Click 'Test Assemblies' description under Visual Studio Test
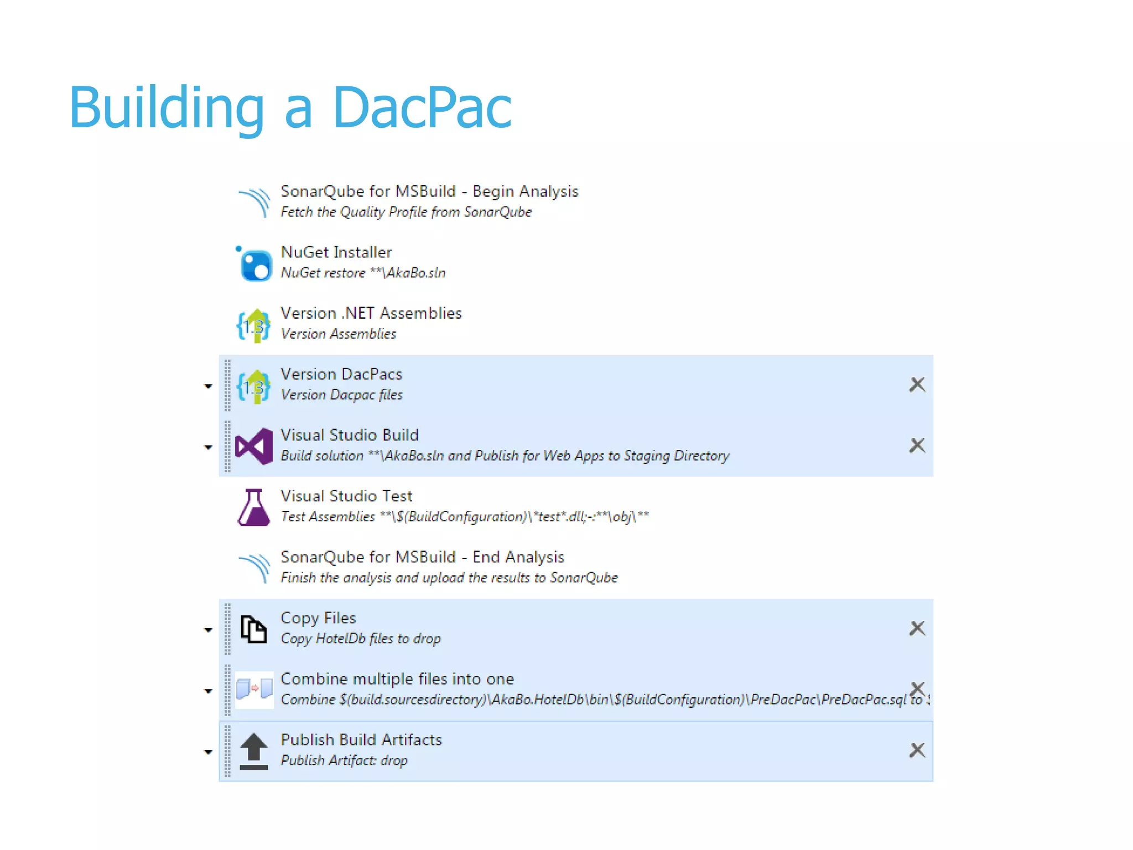This screenshot has width=1133, height=850. [x=465, y=517]
